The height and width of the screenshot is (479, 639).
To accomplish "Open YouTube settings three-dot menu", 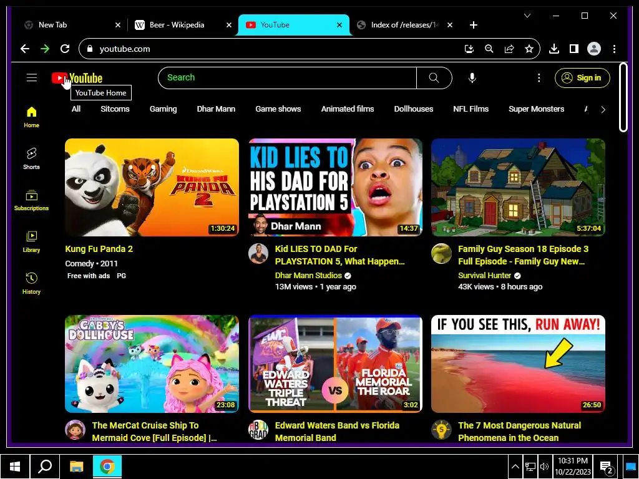I will (x=539, y=77).
